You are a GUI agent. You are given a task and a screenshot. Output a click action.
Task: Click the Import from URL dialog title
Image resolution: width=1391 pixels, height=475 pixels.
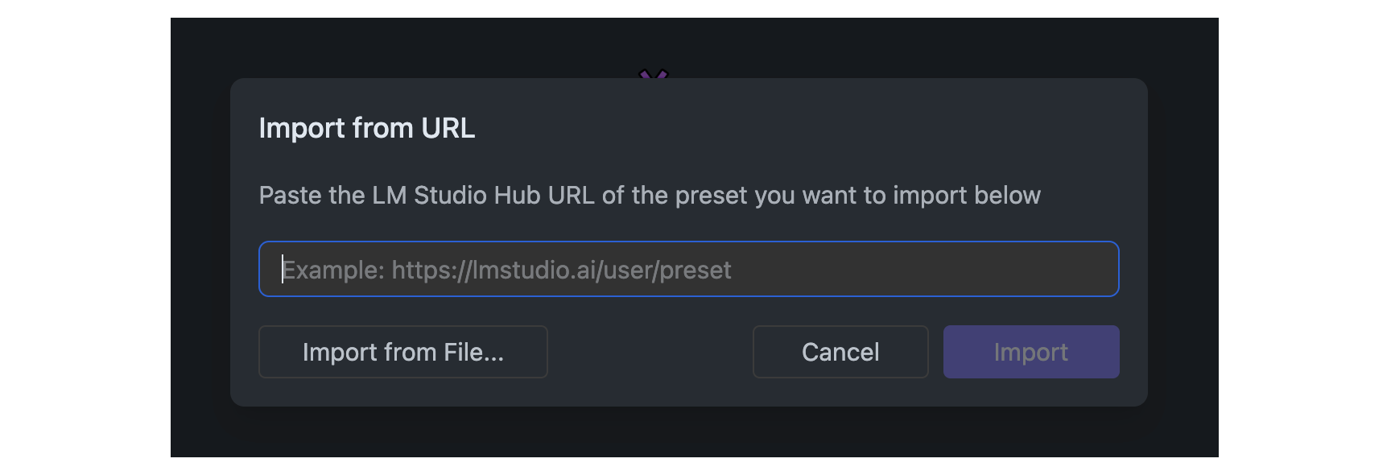[x=367, y=128]
